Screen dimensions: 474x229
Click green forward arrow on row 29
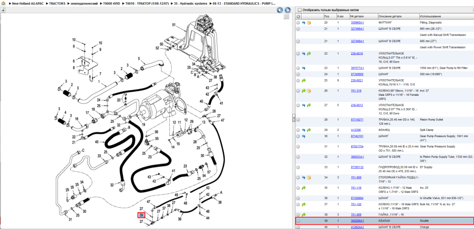coord(309,130)
